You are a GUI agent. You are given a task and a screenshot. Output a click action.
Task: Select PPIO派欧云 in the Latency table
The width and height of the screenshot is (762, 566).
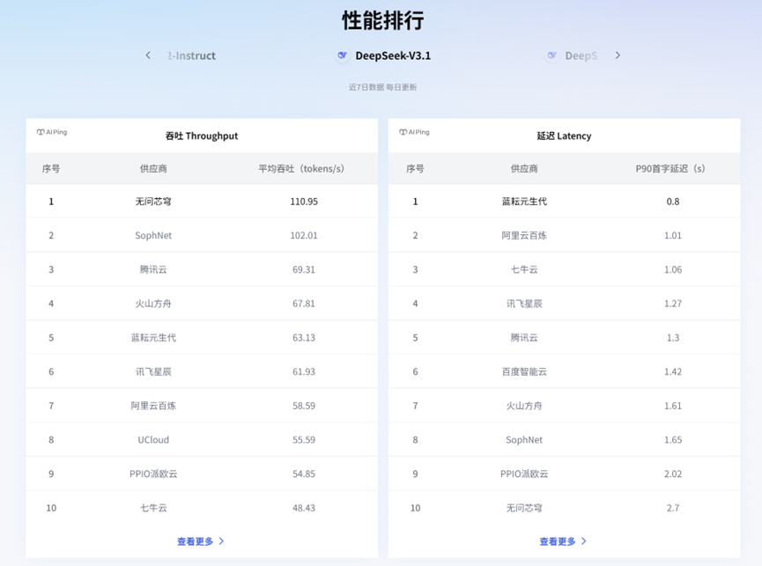524,474
